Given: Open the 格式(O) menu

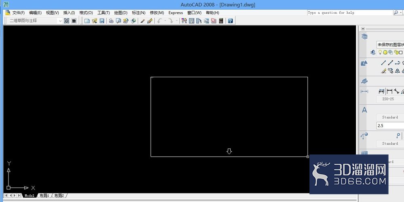Looking at the screenshot, I should (86, 13).
